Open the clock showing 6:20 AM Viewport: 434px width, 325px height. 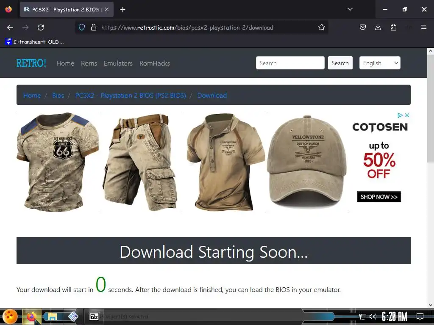coord(395,316)
